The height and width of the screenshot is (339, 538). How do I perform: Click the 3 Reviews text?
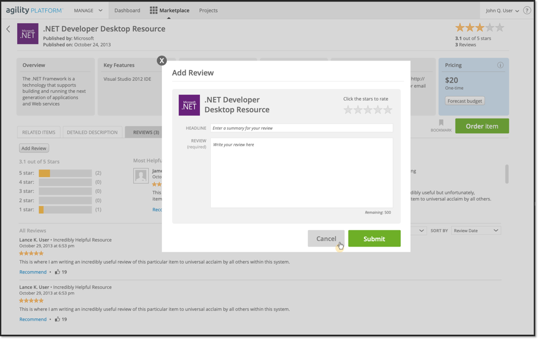(465, 45)
